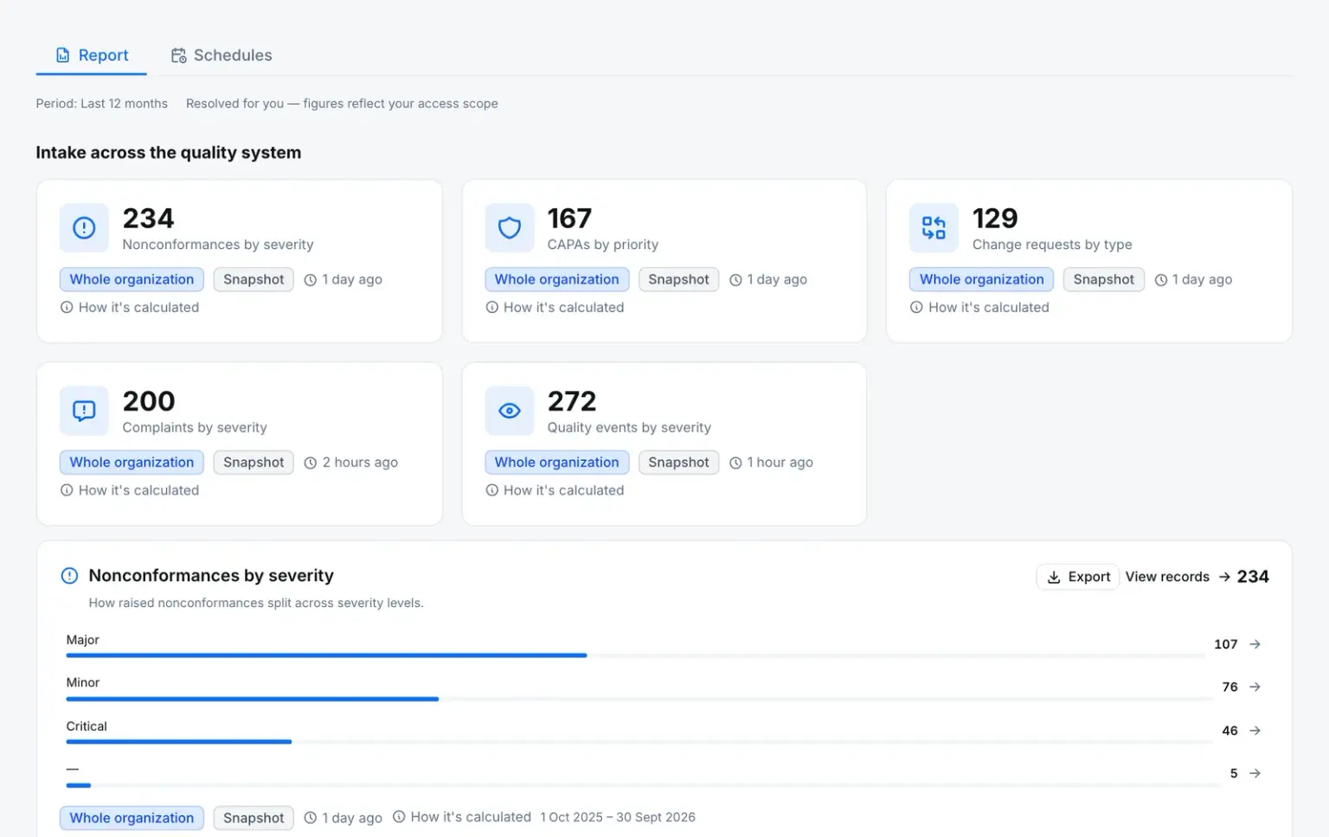The height and width of the screenshot is (837, 1329).
Task: Open the Report tab
Action: (92, 55)
